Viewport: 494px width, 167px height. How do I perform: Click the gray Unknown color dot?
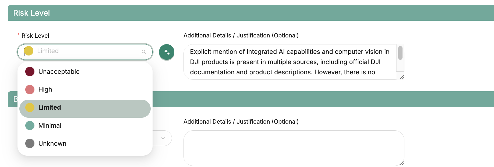30,144
